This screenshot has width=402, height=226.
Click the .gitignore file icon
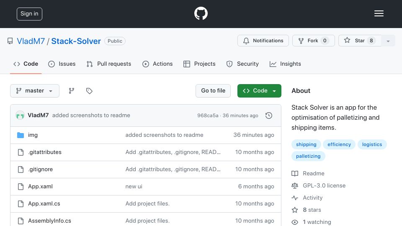(21, 169)
